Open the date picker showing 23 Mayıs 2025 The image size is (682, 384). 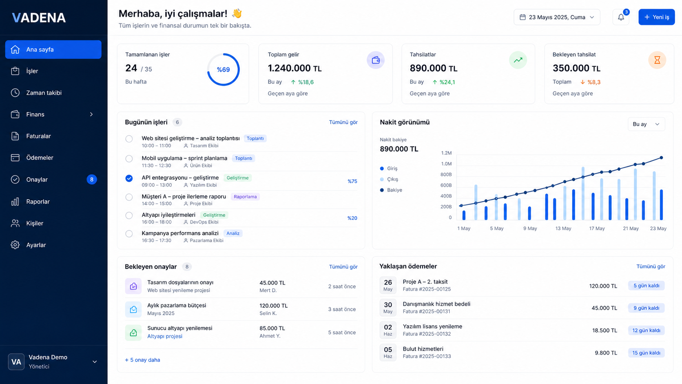[557, 17]
